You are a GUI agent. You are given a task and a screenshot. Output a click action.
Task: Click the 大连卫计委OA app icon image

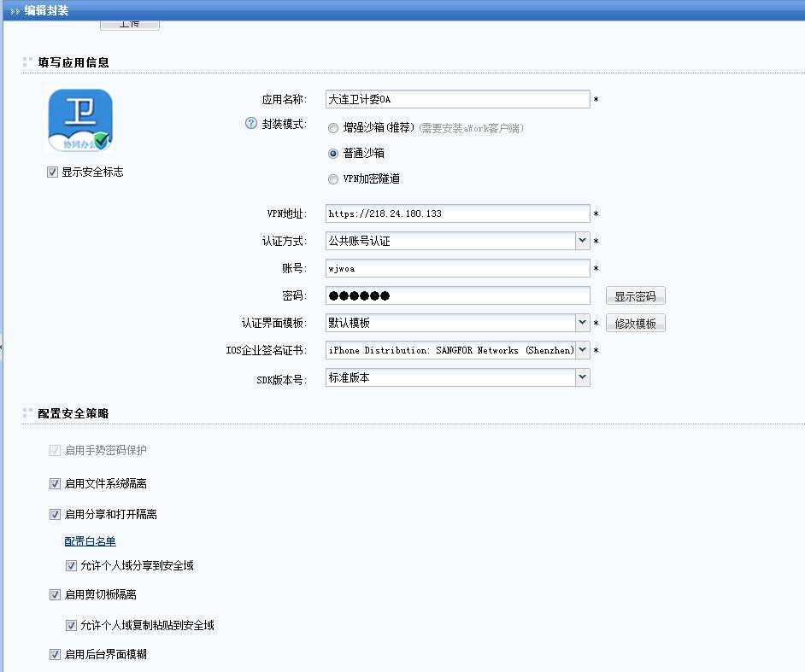point(79,120)
